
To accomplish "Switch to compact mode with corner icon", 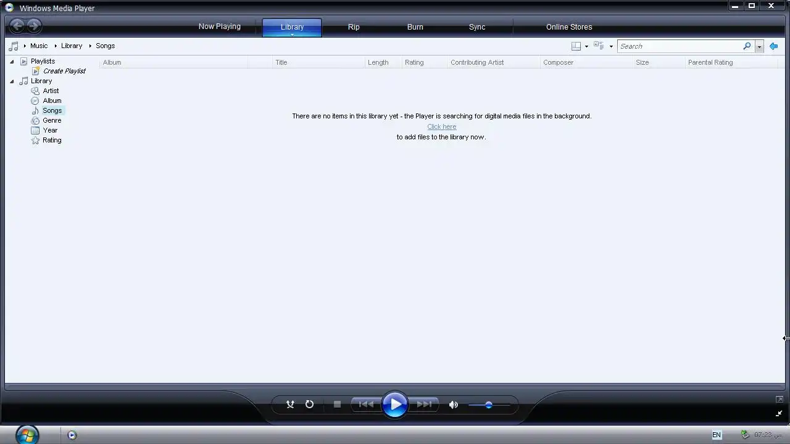I will click(x=779, y=413).
